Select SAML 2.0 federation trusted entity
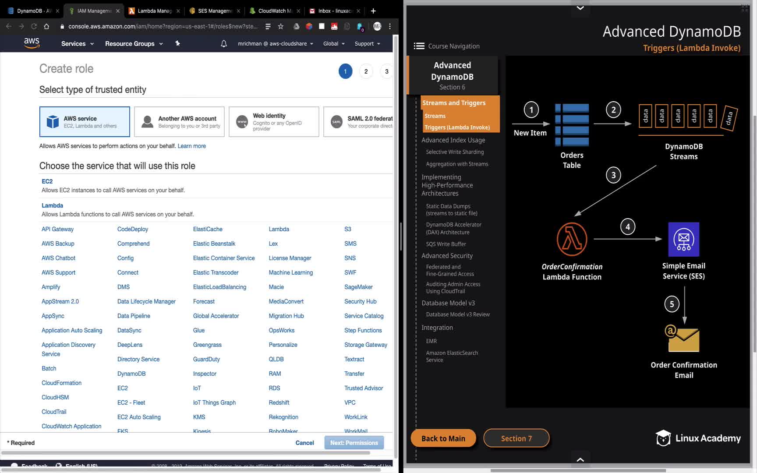 coord(358,122)
